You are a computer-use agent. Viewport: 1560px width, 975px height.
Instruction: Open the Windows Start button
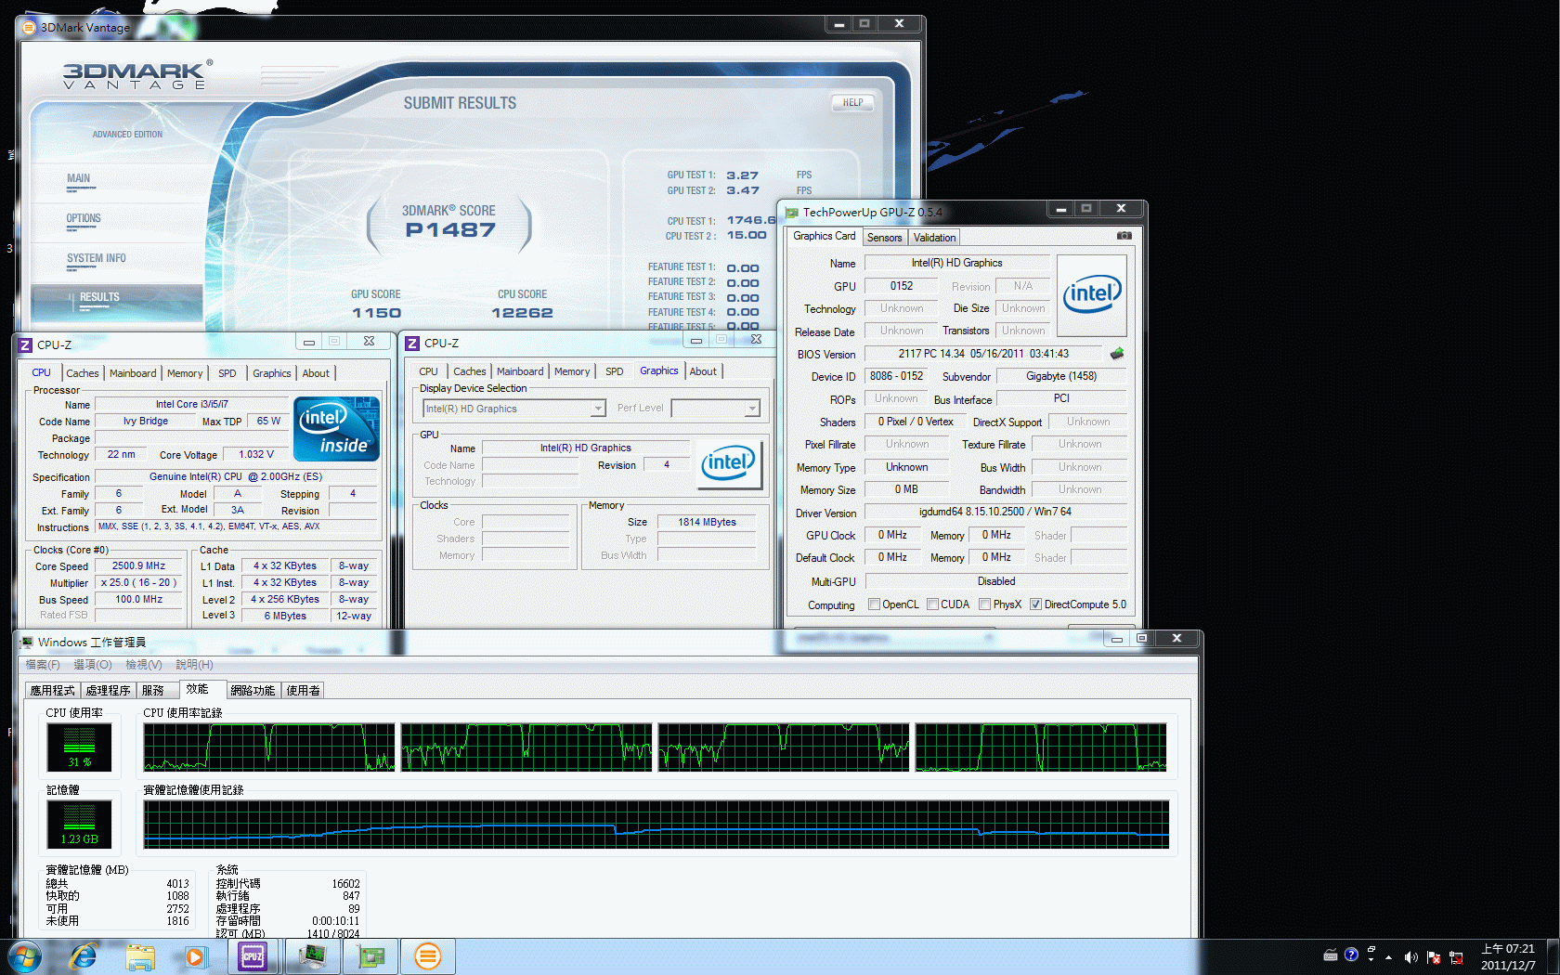pos(24,956)
